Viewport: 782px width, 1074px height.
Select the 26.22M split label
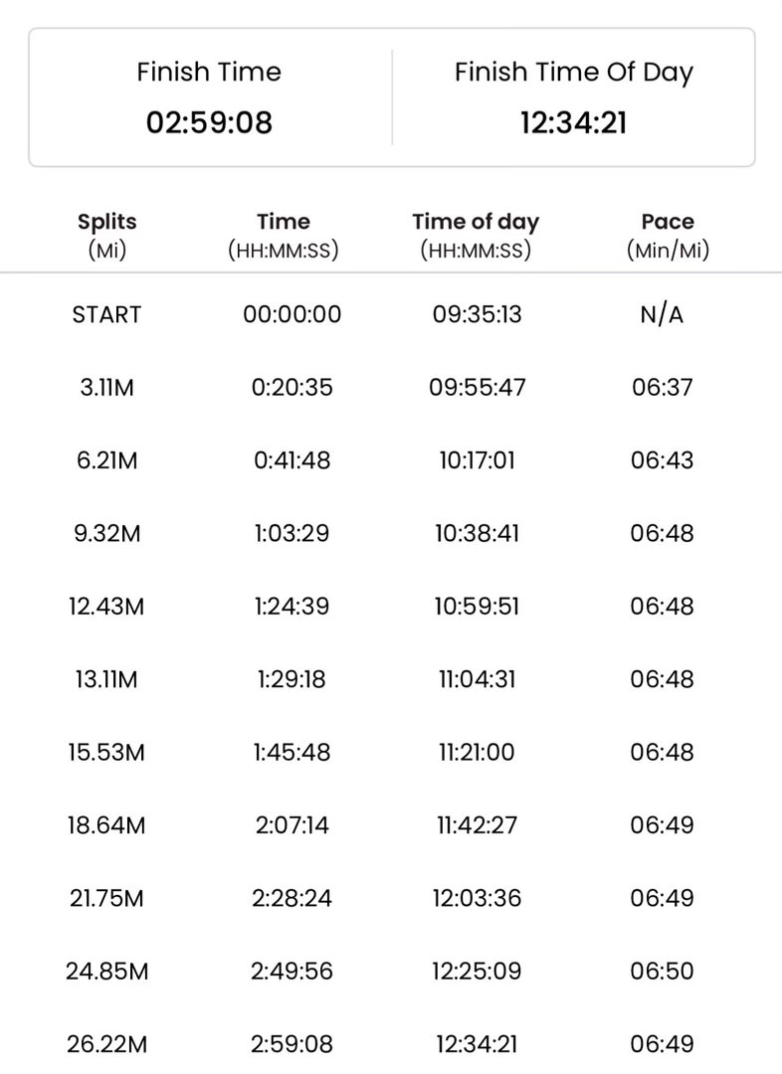pos(106,1044)
